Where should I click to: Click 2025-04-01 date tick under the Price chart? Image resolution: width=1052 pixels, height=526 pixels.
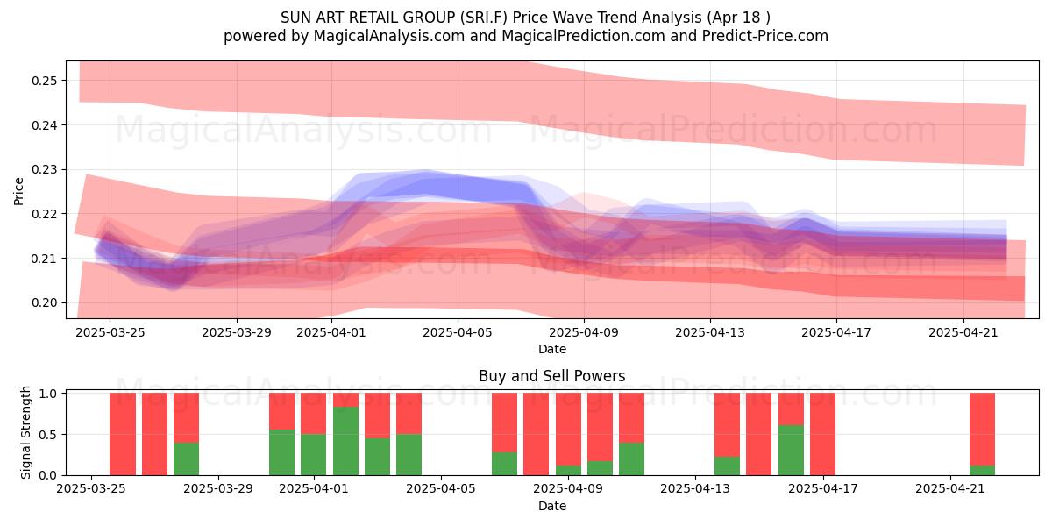pyautogui.click(x=331, y=332)
